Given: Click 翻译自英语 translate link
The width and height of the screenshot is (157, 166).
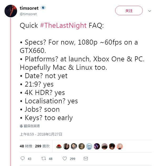Looking at the screenshot, I should [32, 126].
